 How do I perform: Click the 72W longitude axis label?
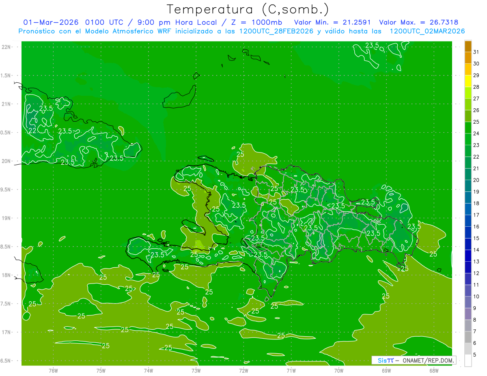[x=243, y=371]
